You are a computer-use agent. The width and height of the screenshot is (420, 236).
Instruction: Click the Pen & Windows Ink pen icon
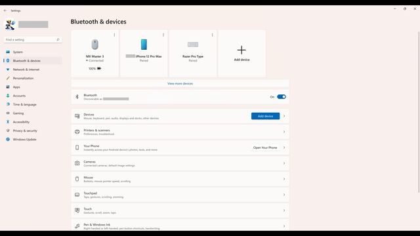coord(77,226)
